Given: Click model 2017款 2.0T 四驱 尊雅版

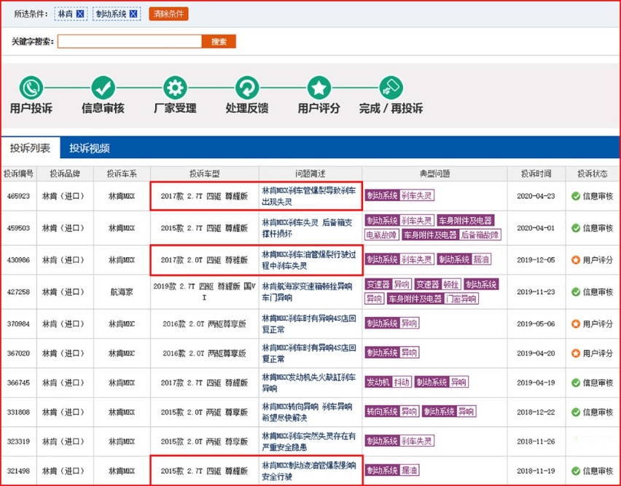Looking at the screenshot, I should click(x=204, y=260).
